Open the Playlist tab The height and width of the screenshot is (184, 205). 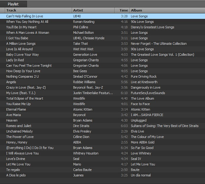[x=13, y=4]
